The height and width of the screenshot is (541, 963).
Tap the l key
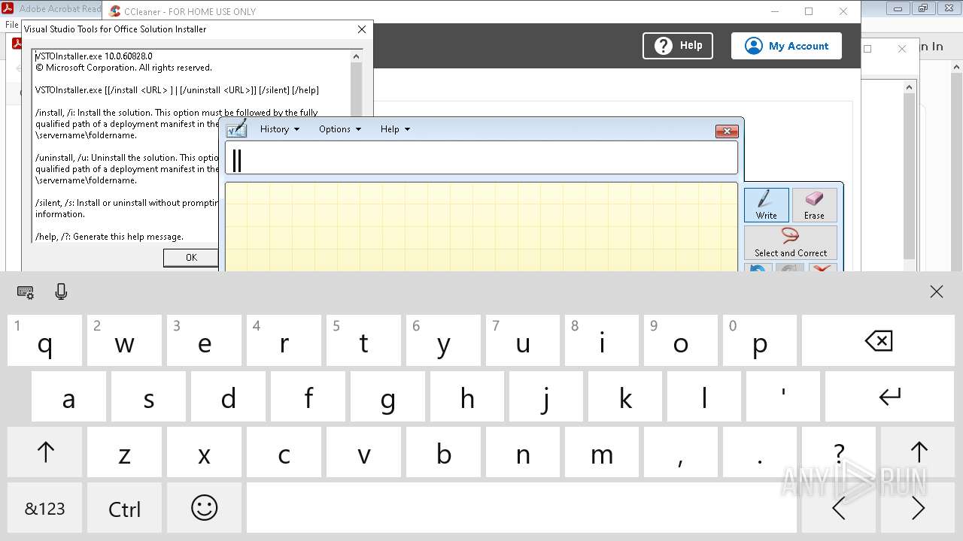704,396
